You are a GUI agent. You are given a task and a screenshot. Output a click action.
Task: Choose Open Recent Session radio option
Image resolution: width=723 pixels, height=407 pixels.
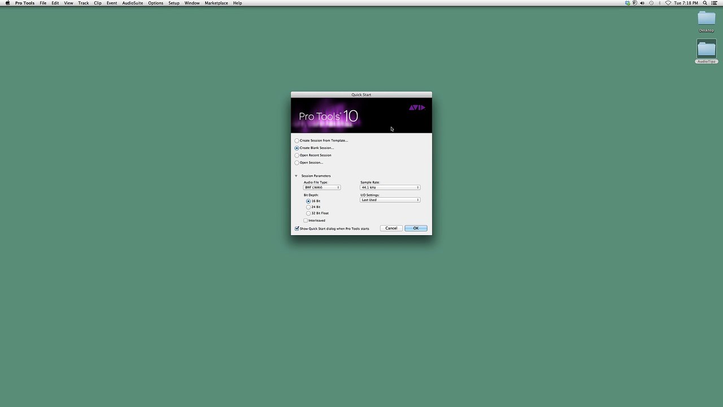click(297, 155)
